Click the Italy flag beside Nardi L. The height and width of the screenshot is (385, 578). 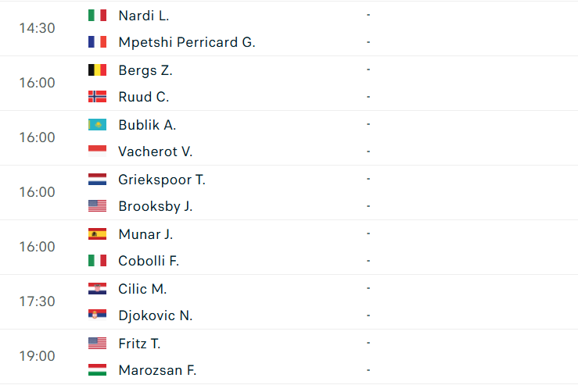[x=97, y=16]
